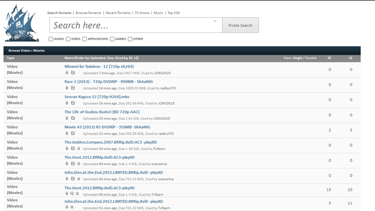Open uploader TvTeam on The.Golden.Compass row
The height and width of the screenshot is (211, 375).
coord(159,149)
